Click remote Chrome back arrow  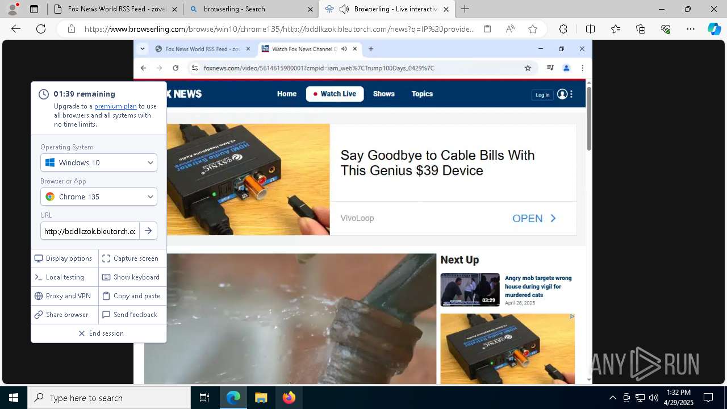[143, 68]
